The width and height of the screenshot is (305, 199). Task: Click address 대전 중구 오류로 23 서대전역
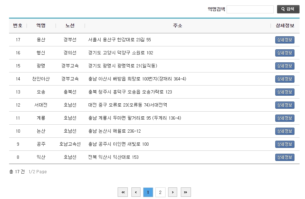pos(127,105)
